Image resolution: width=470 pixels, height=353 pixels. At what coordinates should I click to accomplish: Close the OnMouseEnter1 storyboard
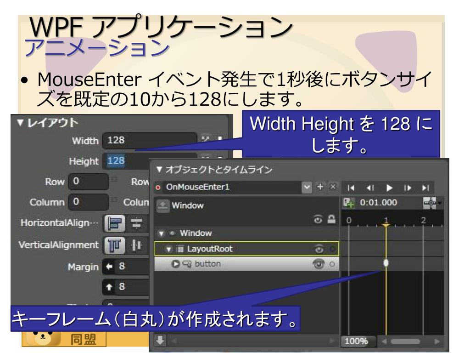coord(333,187)
